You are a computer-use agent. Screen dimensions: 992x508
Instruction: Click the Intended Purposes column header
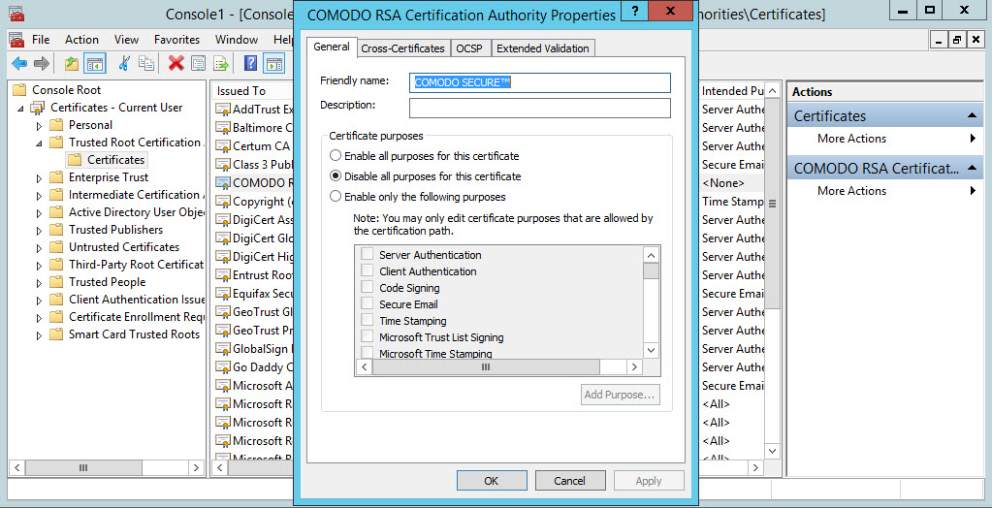coord(733,91)
